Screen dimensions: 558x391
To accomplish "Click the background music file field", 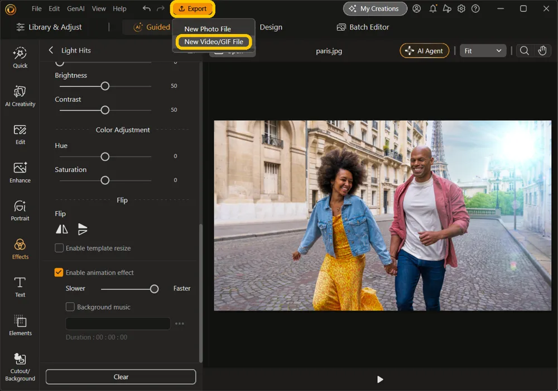I will click(118, 324).
